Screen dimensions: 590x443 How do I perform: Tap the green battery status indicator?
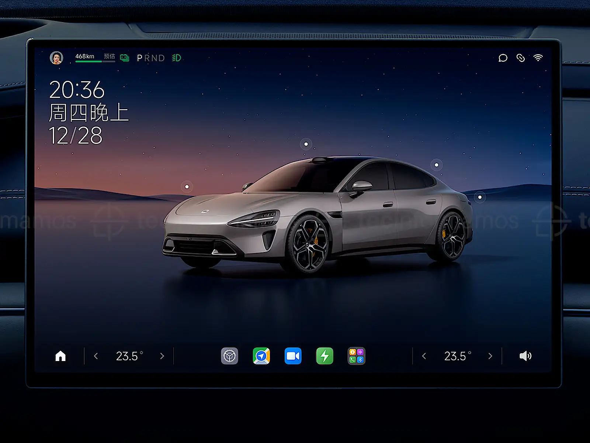(125, 58)
